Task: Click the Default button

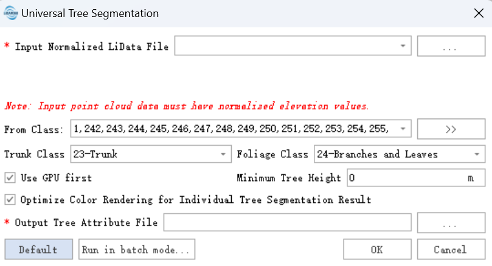Action: tap(38, 250)
